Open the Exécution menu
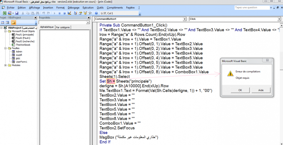Screen dimensions: 283x145 [88, 8]
